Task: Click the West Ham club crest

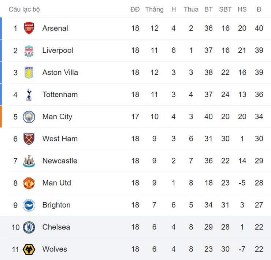Action: pos(29,139)
